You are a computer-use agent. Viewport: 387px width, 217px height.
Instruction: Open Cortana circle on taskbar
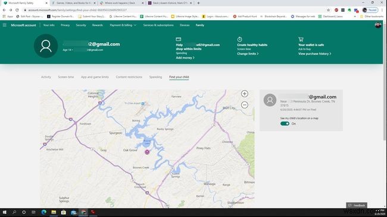24,212
